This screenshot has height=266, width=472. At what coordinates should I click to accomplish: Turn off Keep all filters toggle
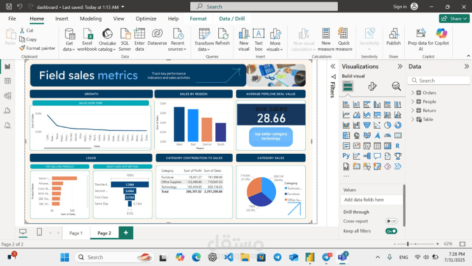tap(391, 231)
